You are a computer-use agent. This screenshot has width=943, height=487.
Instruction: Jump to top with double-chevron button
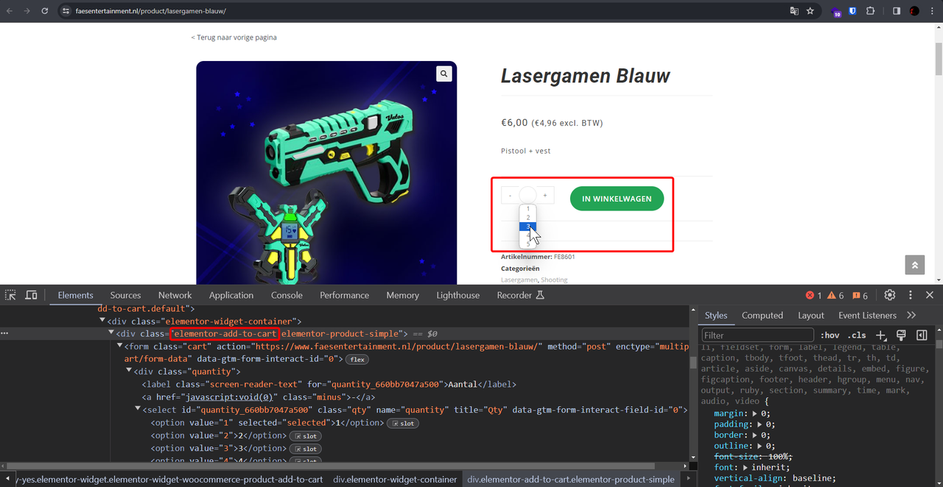click(914, 265)
